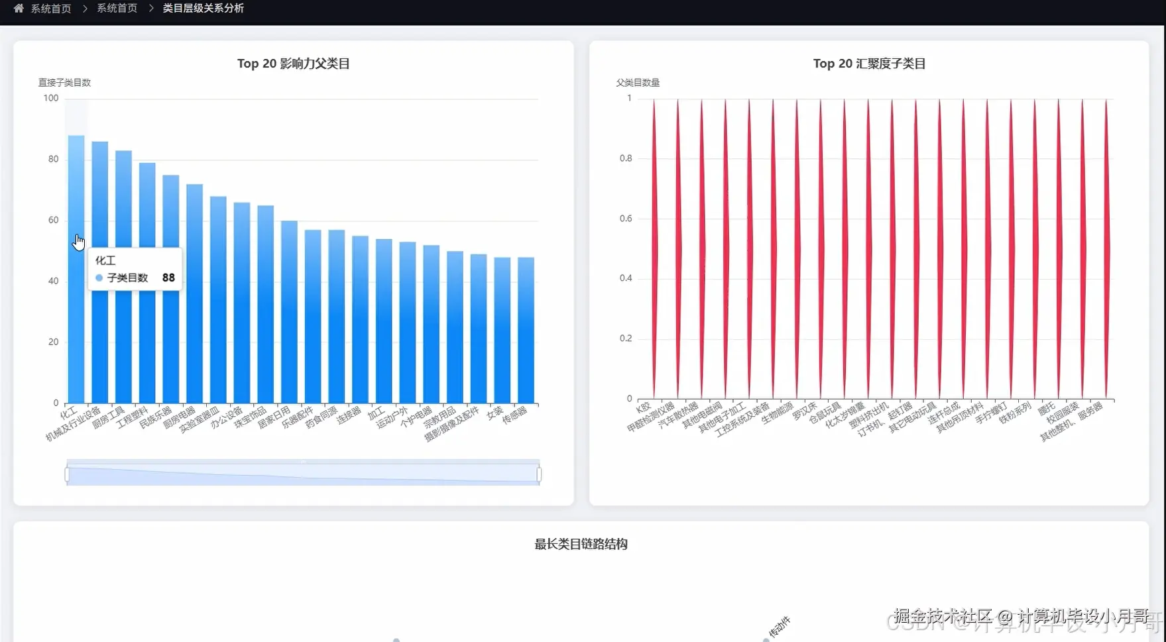Click the 父类目数量 axis label
The width and height of the screenshot is (1166, 642).
(x=638, y=83)
